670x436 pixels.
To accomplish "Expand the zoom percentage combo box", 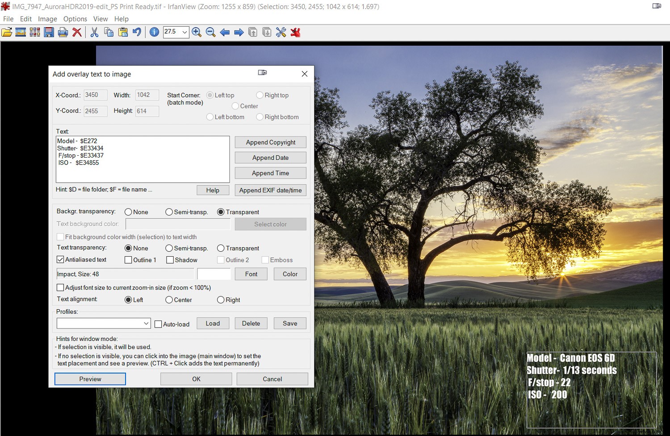I will (x=184, y=32).
